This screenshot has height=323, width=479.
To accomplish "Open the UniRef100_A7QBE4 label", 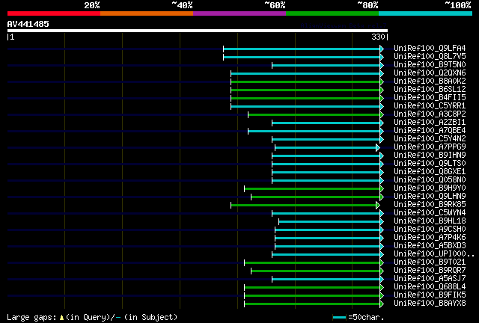I will 430,131.
